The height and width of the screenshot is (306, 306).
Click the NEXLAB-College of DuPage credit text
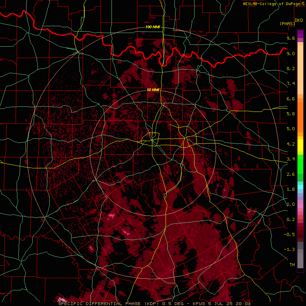[x=271, y=4]
